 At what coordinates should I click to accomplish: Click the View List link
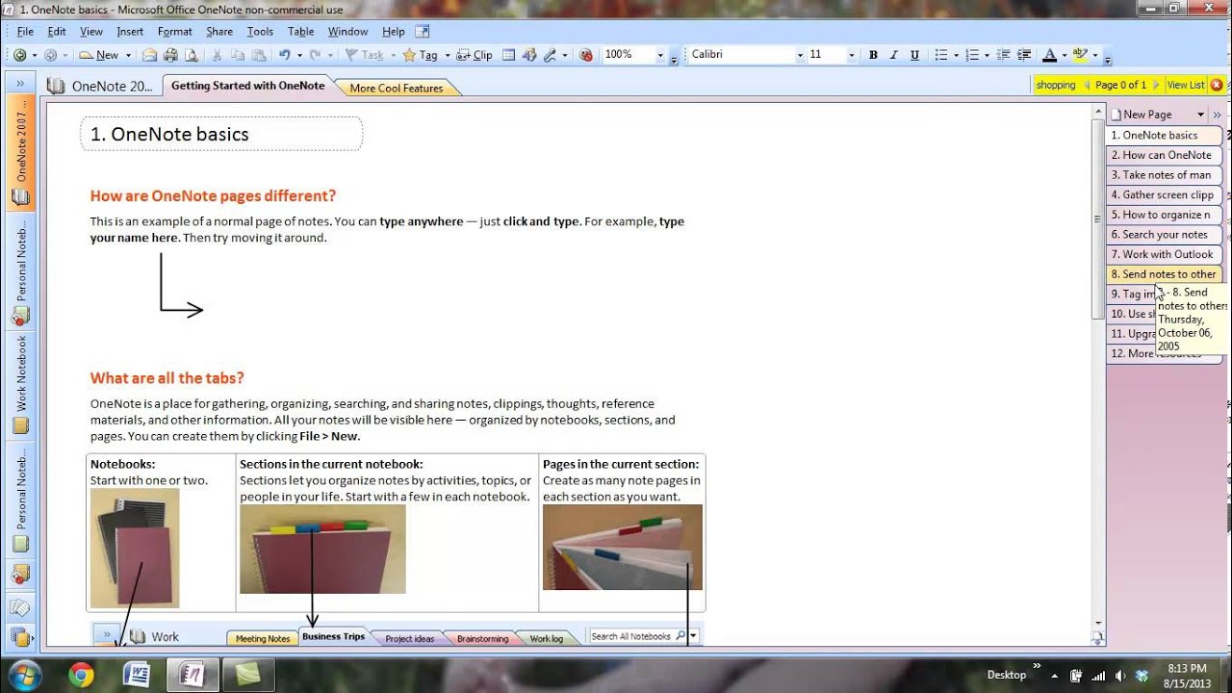pos(1185,85)
